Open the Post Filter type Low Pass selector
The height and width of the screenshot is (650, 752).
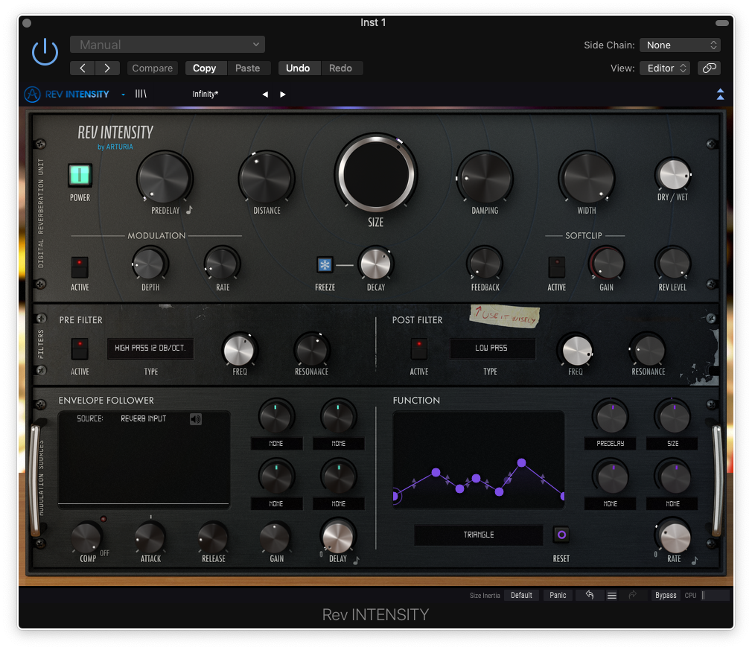491,348
